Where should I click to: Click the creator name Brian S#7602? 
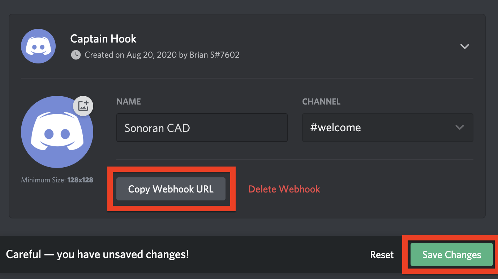[215, 55]
